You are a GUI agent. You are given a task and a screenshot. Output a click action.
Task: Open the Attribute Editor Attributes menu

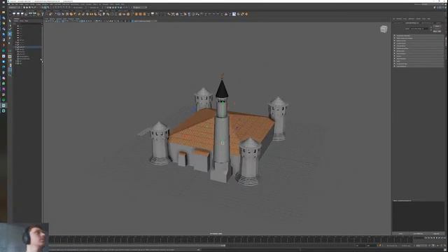pos(412,19)
